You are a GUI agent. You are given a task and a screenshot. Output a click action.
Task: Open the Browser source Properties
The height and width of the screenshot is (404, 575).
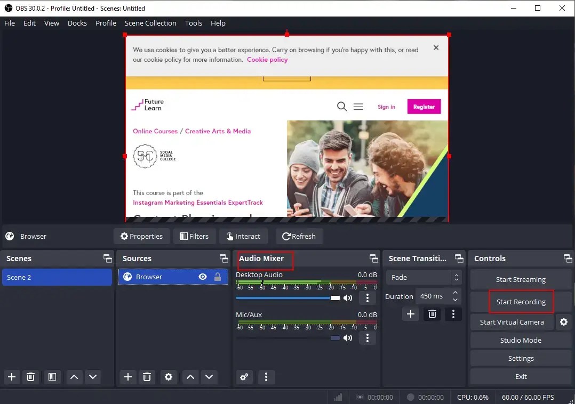(x=141, y=236)
